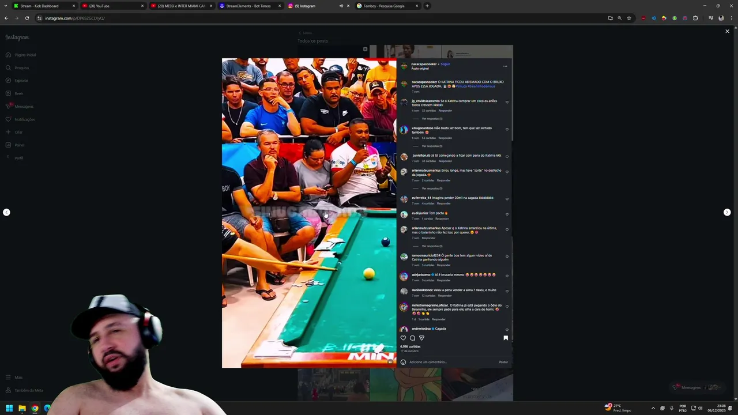738x415 pixels.
Task: Expand replies under the v.hugocardoso comment
Action: tap(432, 146)
